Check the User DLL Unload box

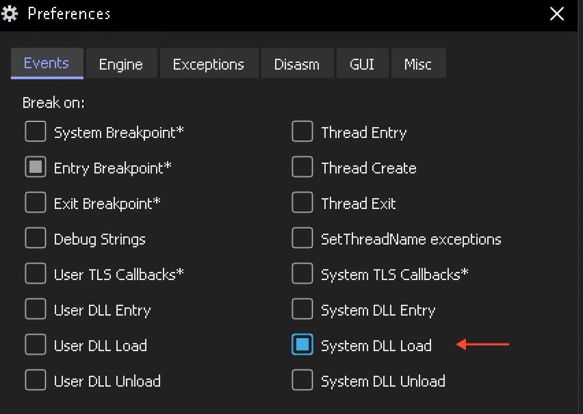pos(36,381)
